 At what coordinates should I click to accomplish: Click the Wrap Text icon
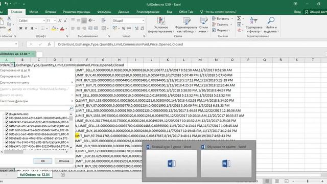point(103,20)
